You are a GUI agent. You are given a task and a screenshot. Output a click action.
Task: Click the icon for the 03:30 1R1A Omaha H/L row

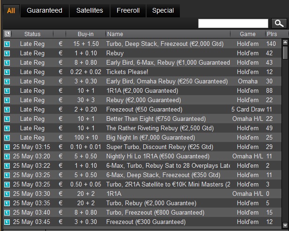[x=7, y=194]
